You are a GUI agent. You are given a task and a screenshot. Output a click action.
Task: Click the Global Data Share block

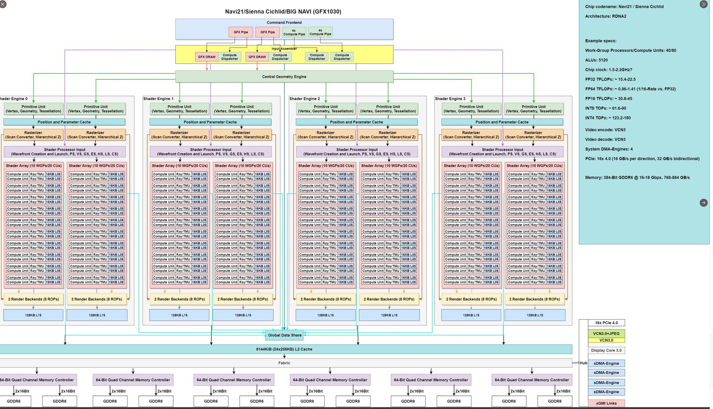pos(284,335)
